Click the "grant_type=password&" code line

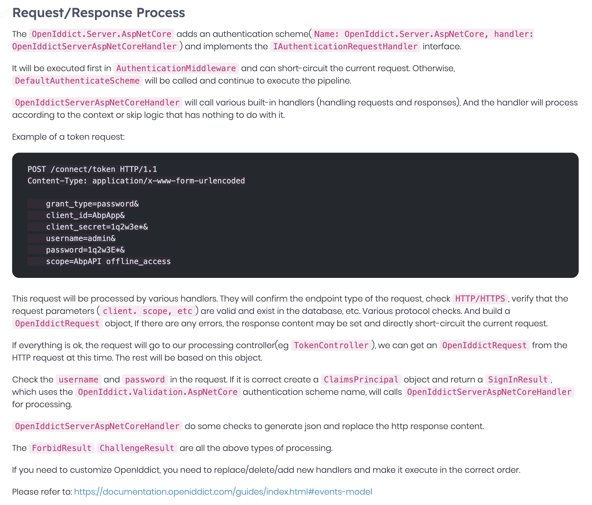pyautogui.click(x=92, y=204)
